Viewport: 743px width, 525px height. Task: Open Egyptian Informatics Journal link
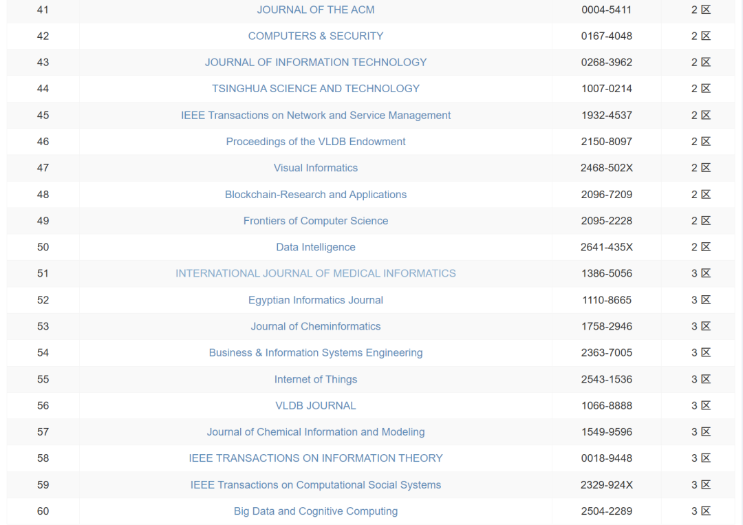316,300
